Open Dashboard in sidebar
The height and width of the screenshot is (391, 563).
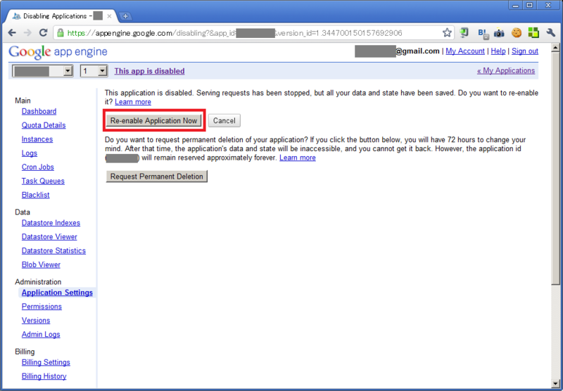tap(39, 112)
